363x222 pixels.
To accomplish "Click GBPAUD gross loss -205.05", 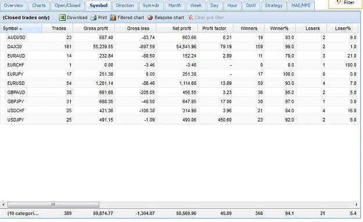I will 147,92.
